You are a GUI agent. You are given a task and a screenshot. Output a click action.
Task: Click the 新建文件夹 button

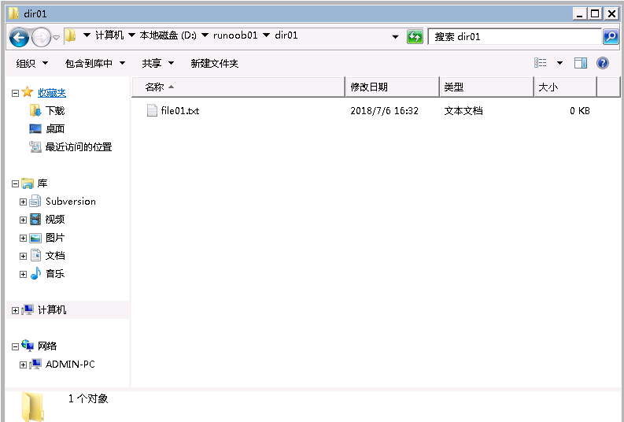pyautogui.click(x=214, y=63)
